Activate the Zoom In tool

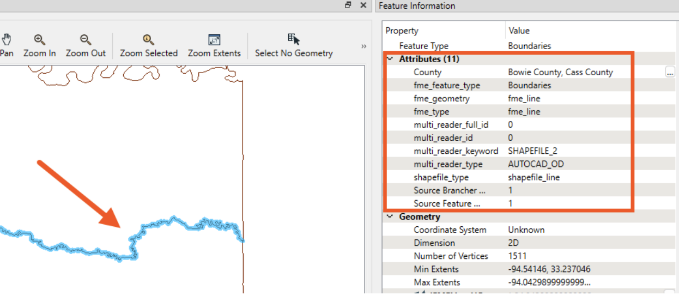click(40, 46)
